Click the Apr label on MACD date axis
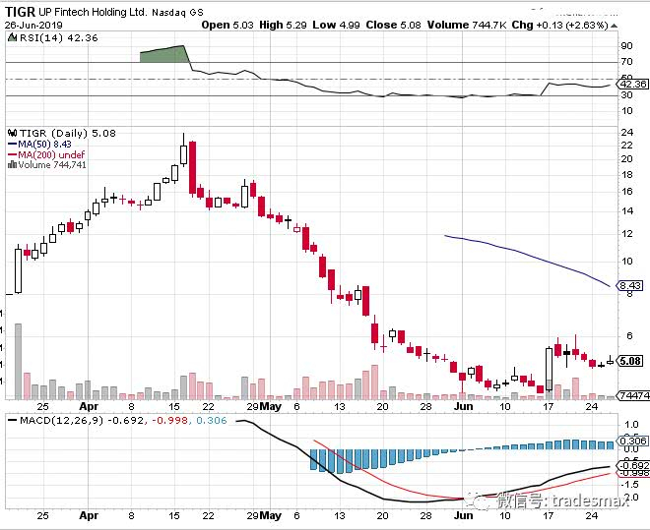The width and height of the screenshot is (650, 530). point(89,516)
